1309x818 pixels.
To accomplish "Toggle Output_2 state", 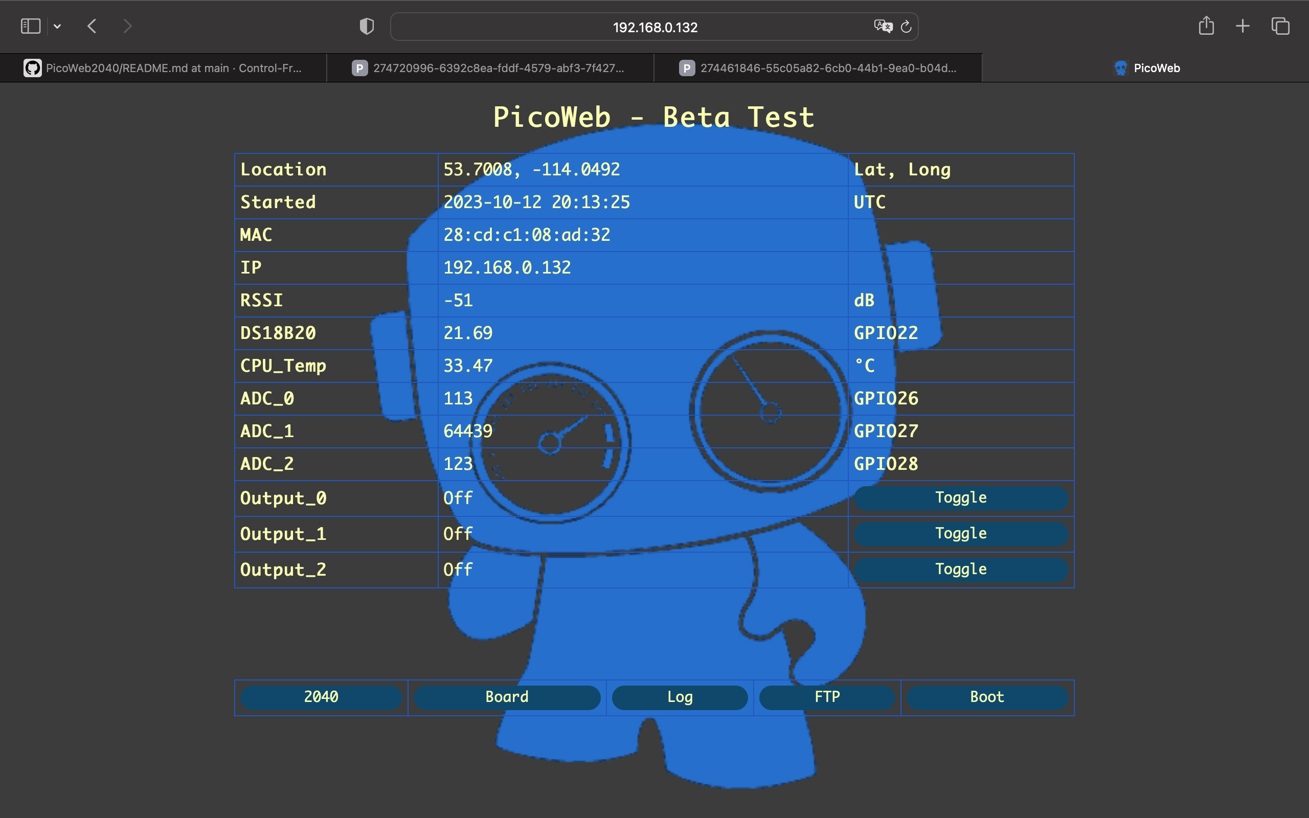I will tap(961, 569).
